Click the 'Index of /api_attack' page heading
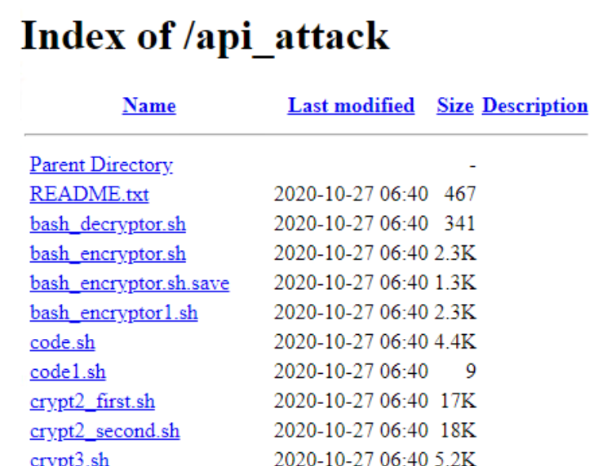 [205, 37]
